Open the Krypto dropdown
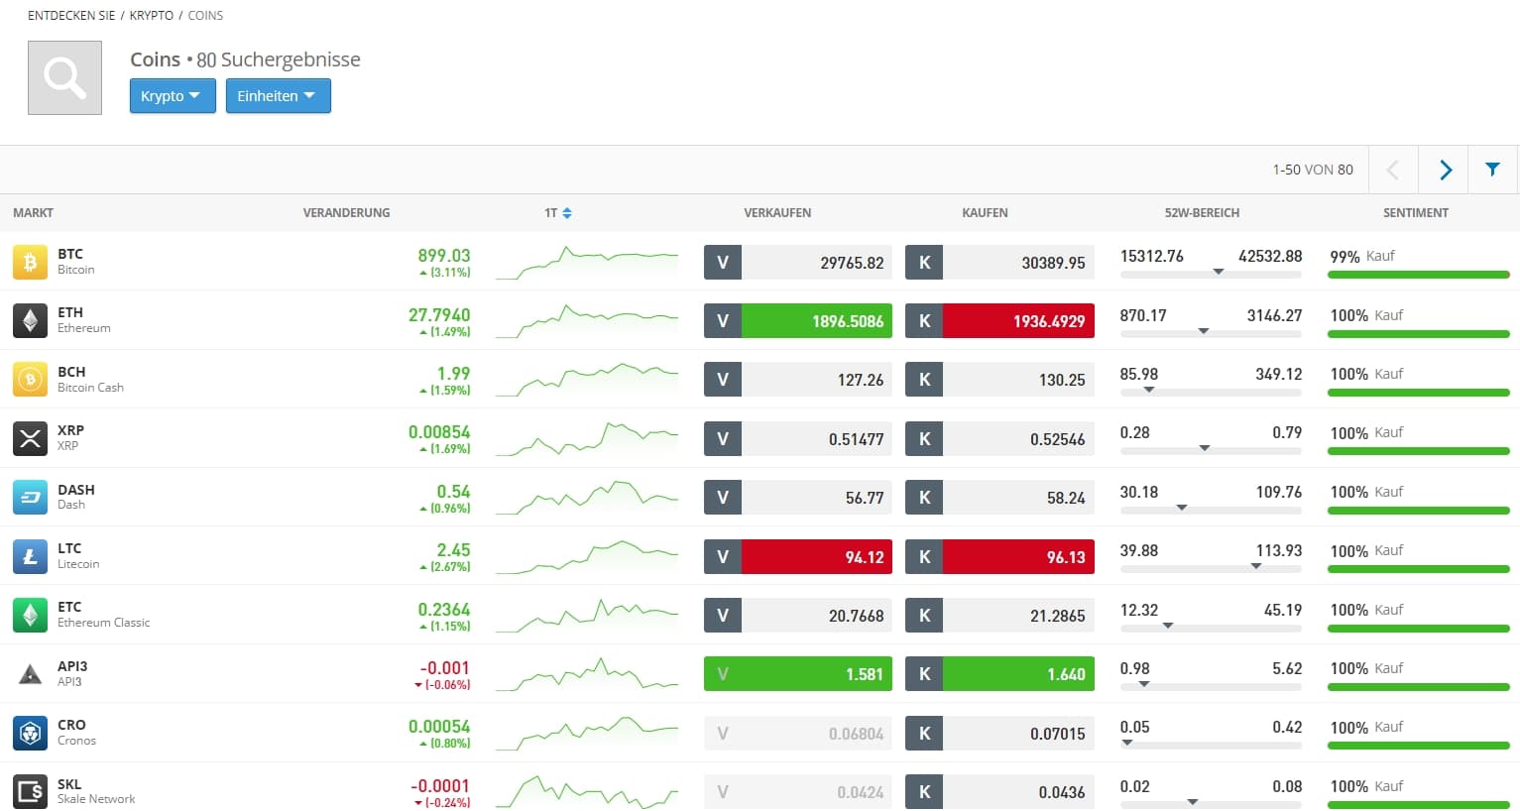 pyautogui.click(x=173, y=96)
